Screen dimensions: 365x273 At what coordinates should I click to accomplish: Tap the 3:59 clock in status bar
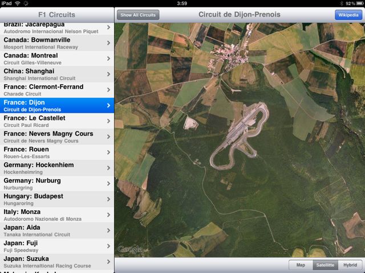(x=182, y=3)
